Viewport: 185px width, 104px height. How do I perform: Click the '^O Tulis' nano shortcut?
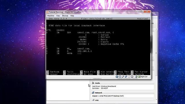click(68, 72)
